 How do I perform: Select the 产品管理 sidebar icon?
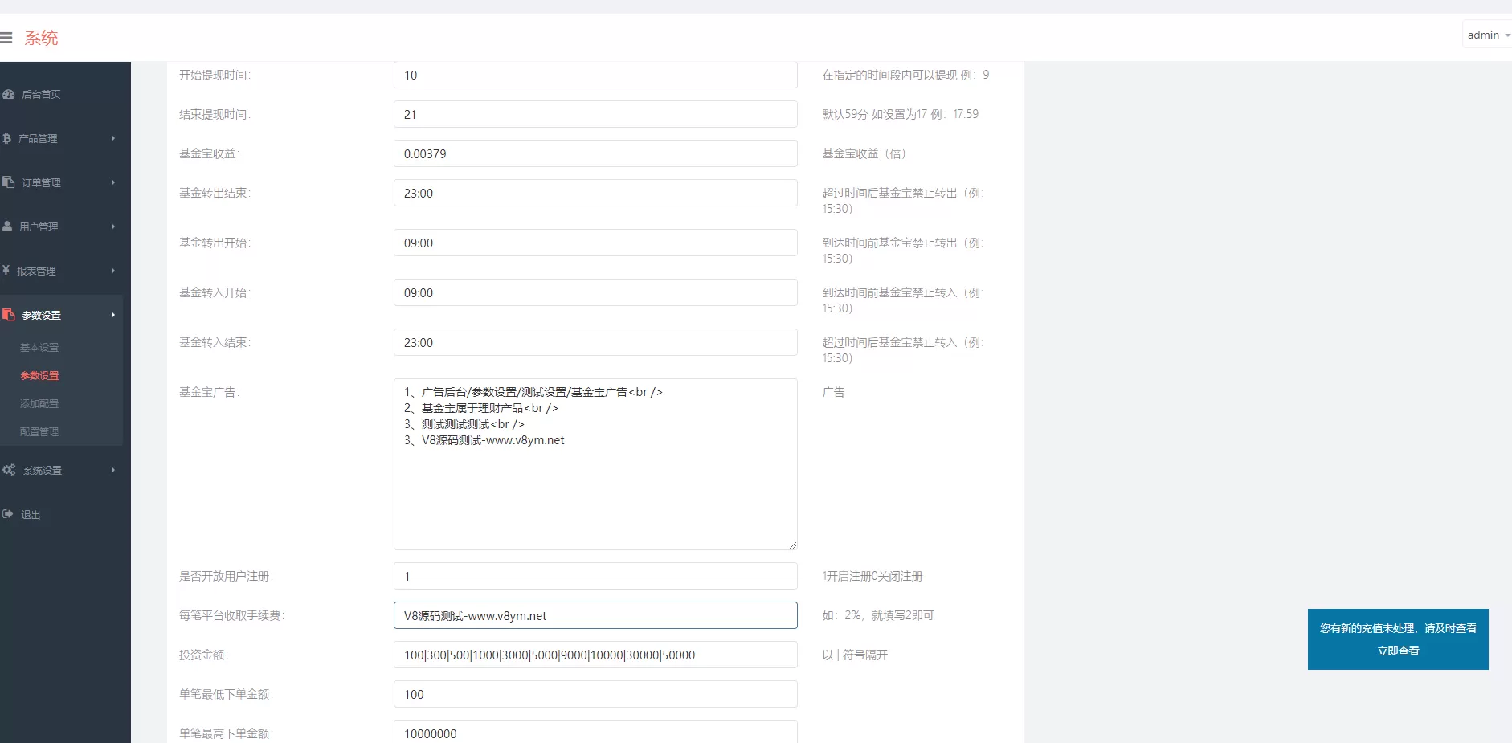tap(7, 138)
